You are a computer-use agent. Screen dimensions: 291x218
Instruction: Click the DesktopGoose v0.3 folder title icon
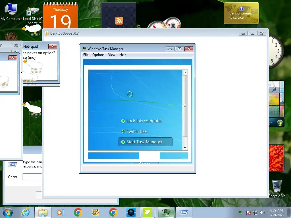tap(47, 33)
